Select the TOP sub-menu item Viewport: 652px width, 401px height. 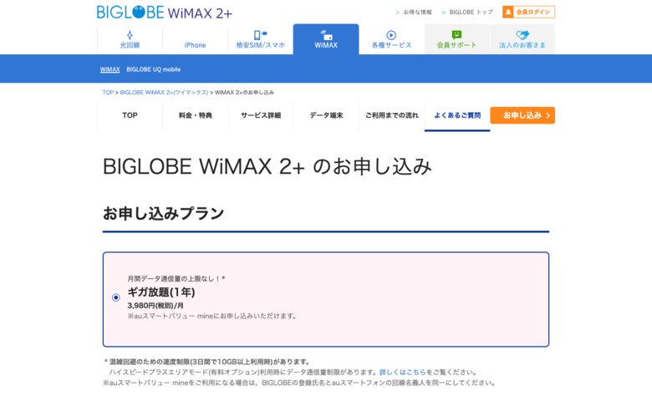(x=130, y=115)
